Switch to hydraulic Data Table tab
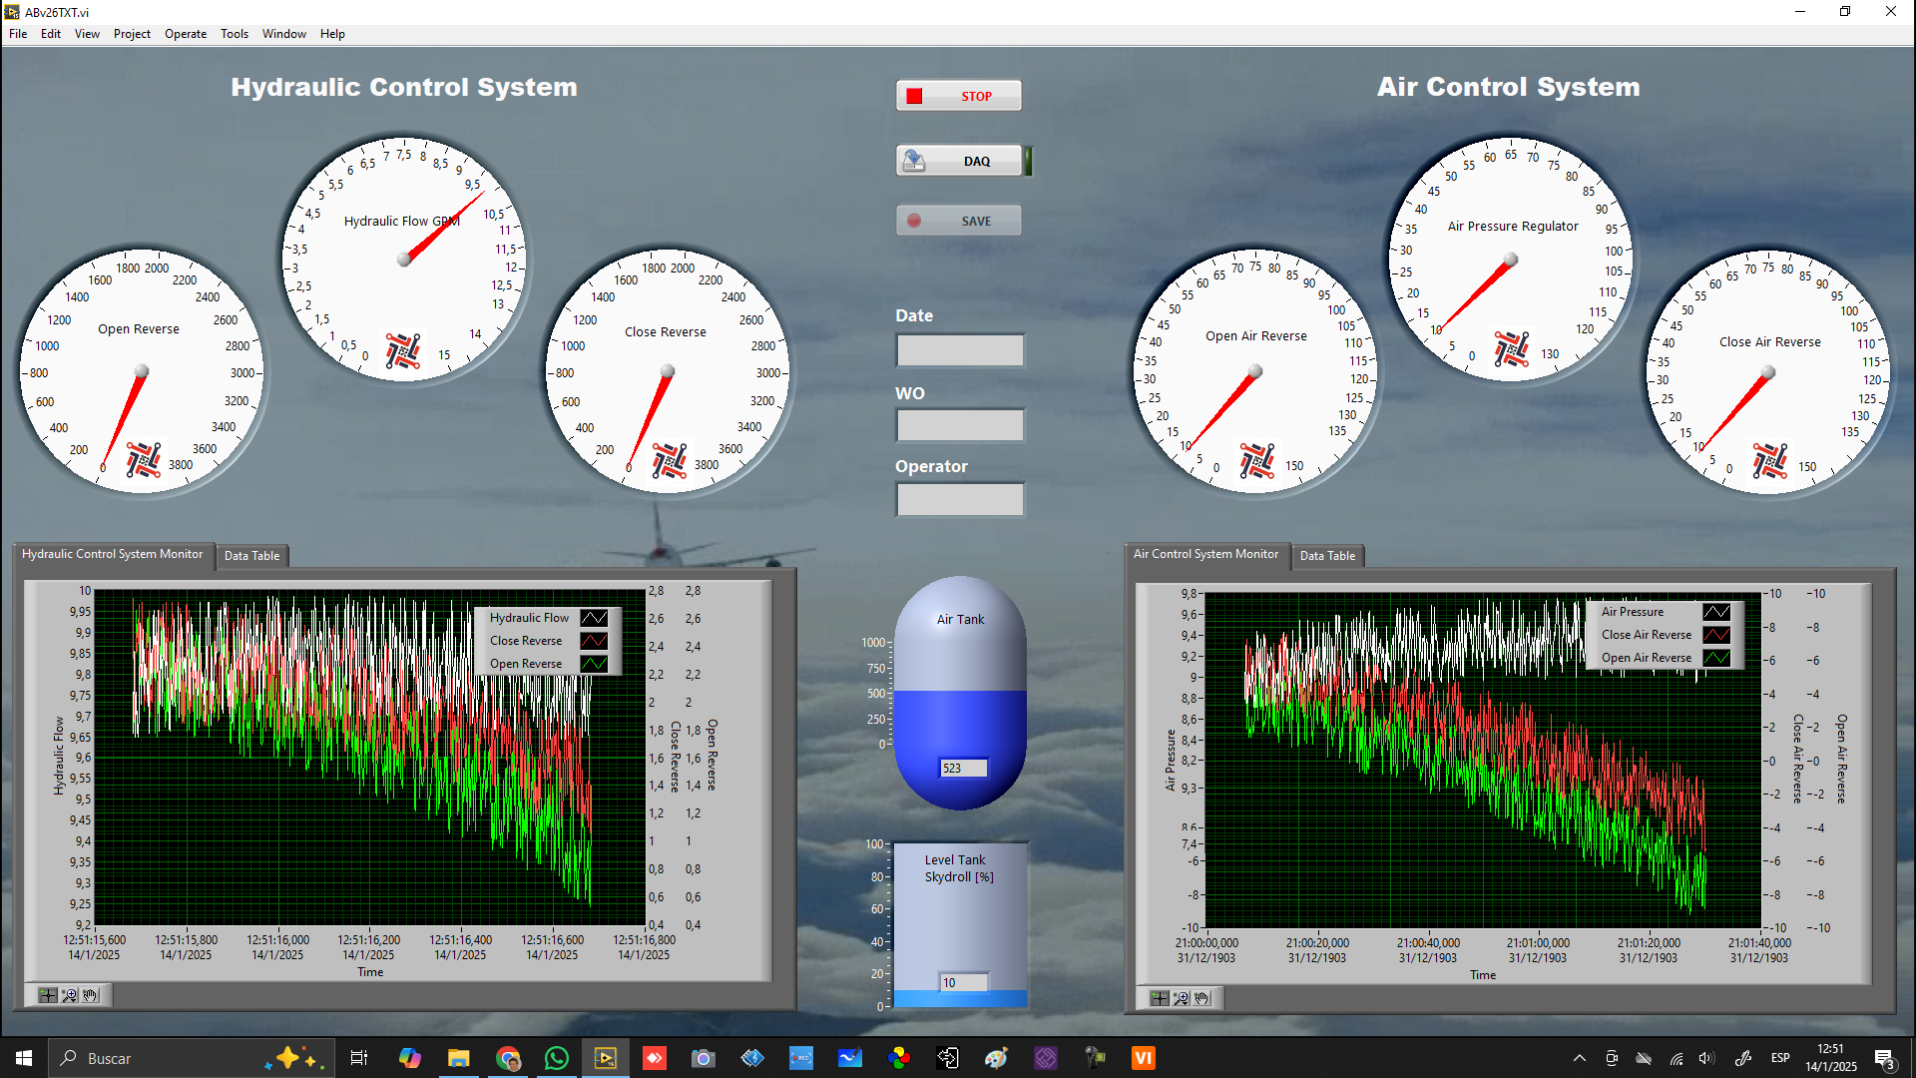This screenshot has height=1078, width=1916. point(251,556)
